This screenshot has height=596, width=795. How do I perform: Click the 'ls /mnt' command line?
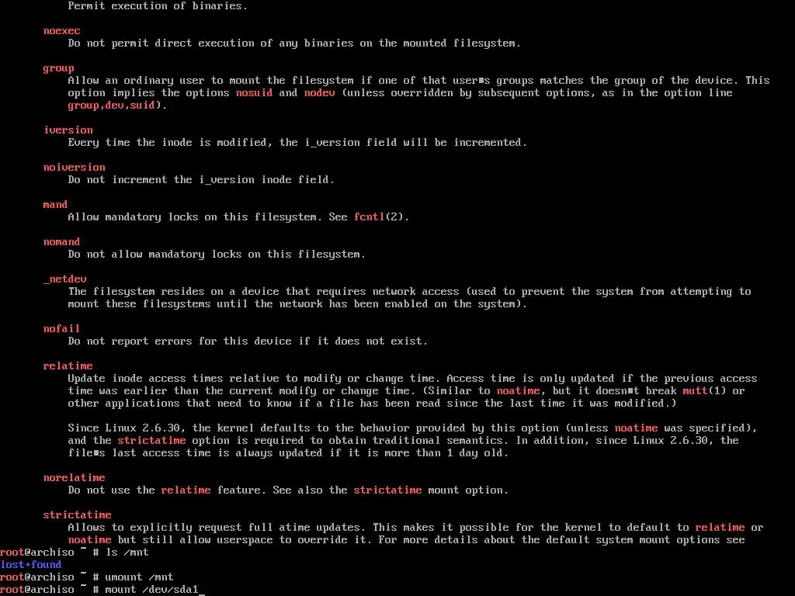(75, 553)
